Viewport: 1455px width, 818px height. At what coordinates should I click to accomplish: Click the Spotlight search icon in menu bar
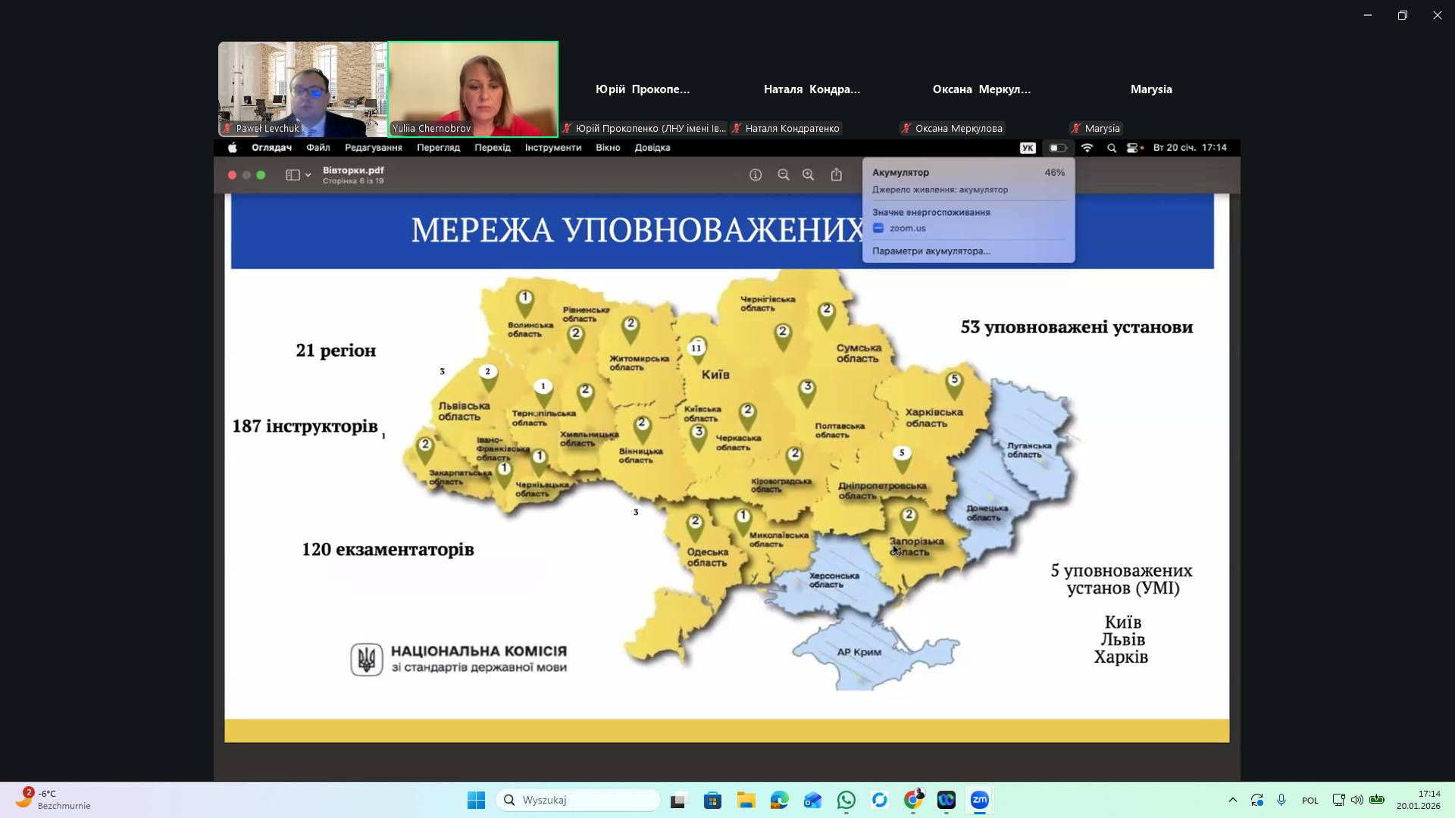[x=1112, y=148]
